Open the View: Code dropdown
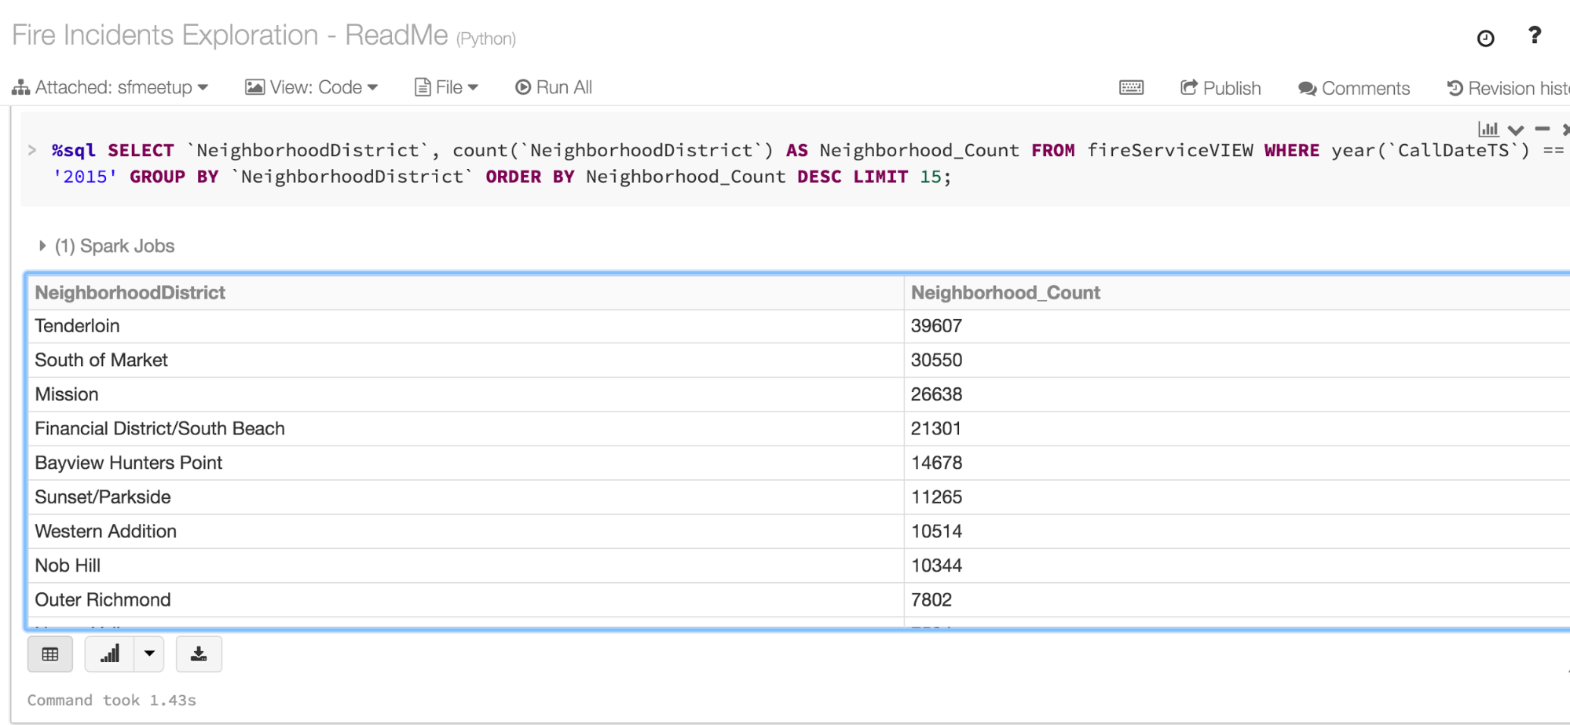This screenshot has height=725, width=1570. coord(311,87)
